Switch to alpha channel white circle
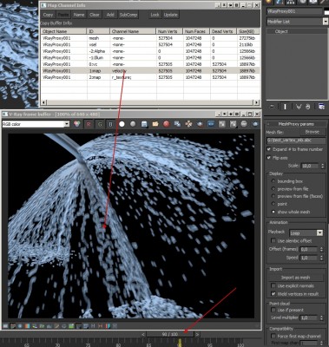This screenshot has width=329, height=347. 122,124
